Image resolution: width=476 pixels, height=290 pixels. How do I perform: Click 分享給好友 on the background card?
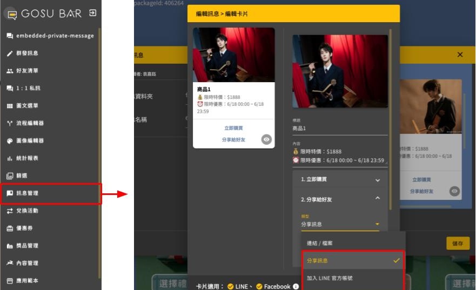(421, 191)
